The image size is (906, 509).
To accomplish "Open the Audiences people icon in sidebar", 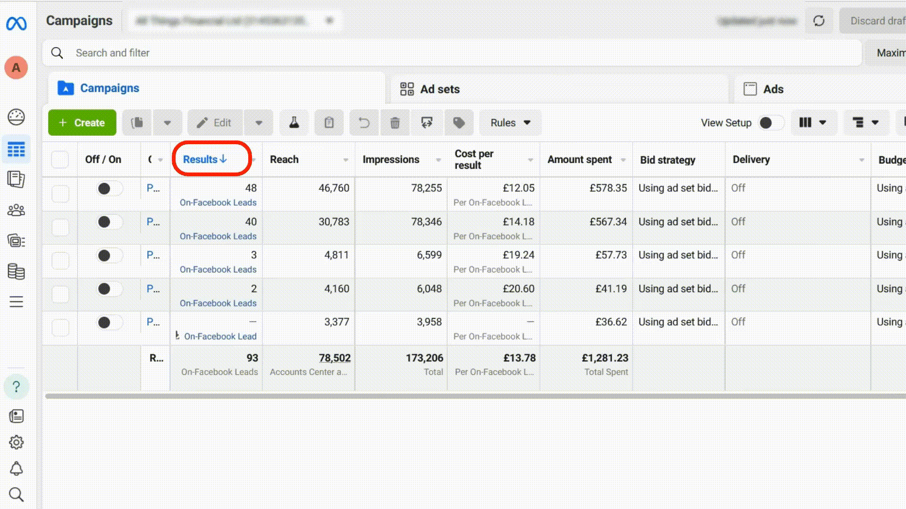I will (x=16, y=210).
